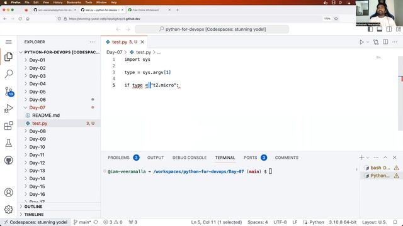The image size is (403, 226).
Task: Split the editor right
Action: [x=385, y=42]
